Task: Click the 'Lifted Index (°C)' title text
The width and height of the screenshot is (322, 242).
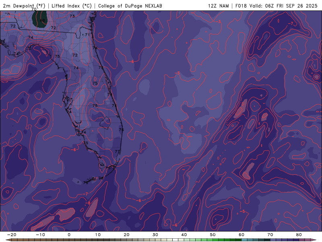Action: (x=72, y=6)
